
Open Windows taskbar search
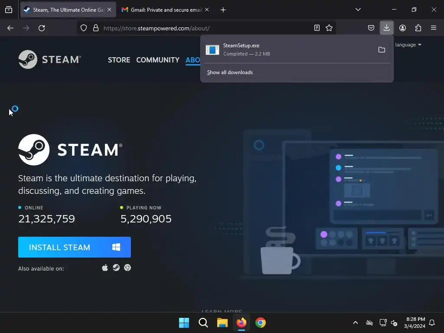[203, 323]
